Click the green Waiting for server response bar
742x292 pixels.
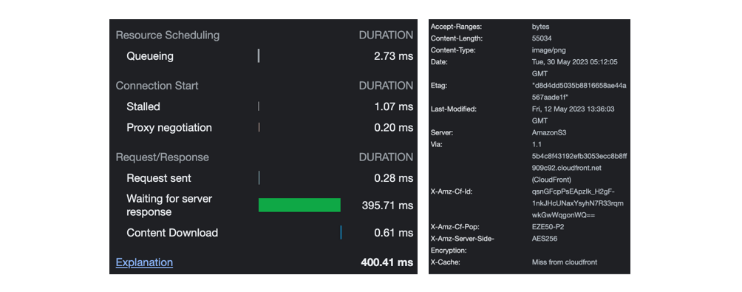[299, 205]
